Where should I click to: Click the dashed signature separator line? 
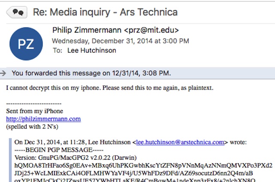coord(34,104)
